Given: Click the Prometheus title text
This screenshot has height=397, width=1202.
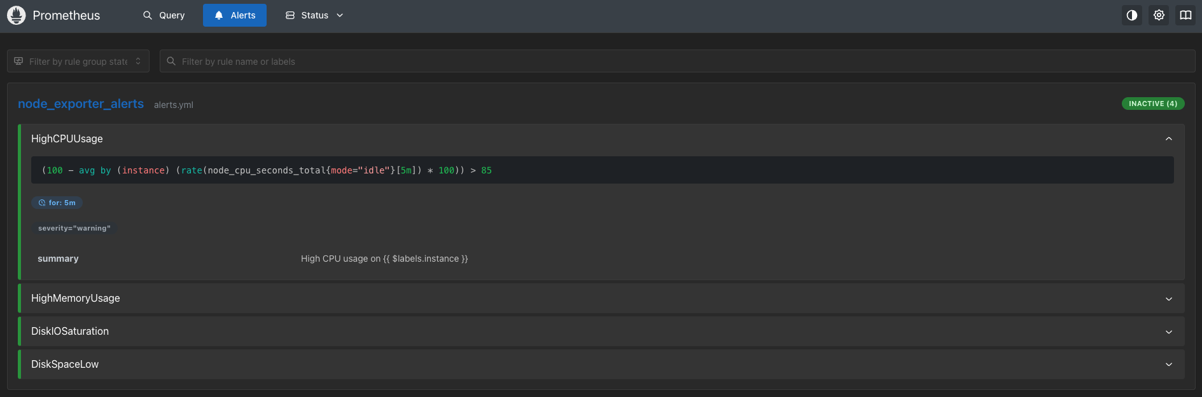Looking at the screenshot, I should (66, 15).
